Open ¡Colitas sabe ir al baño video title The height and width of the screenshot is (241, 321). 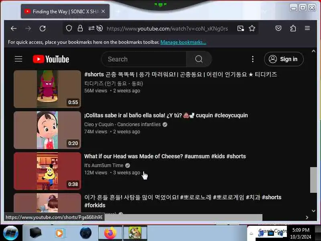pyautogui.click(x=166, y=115)
